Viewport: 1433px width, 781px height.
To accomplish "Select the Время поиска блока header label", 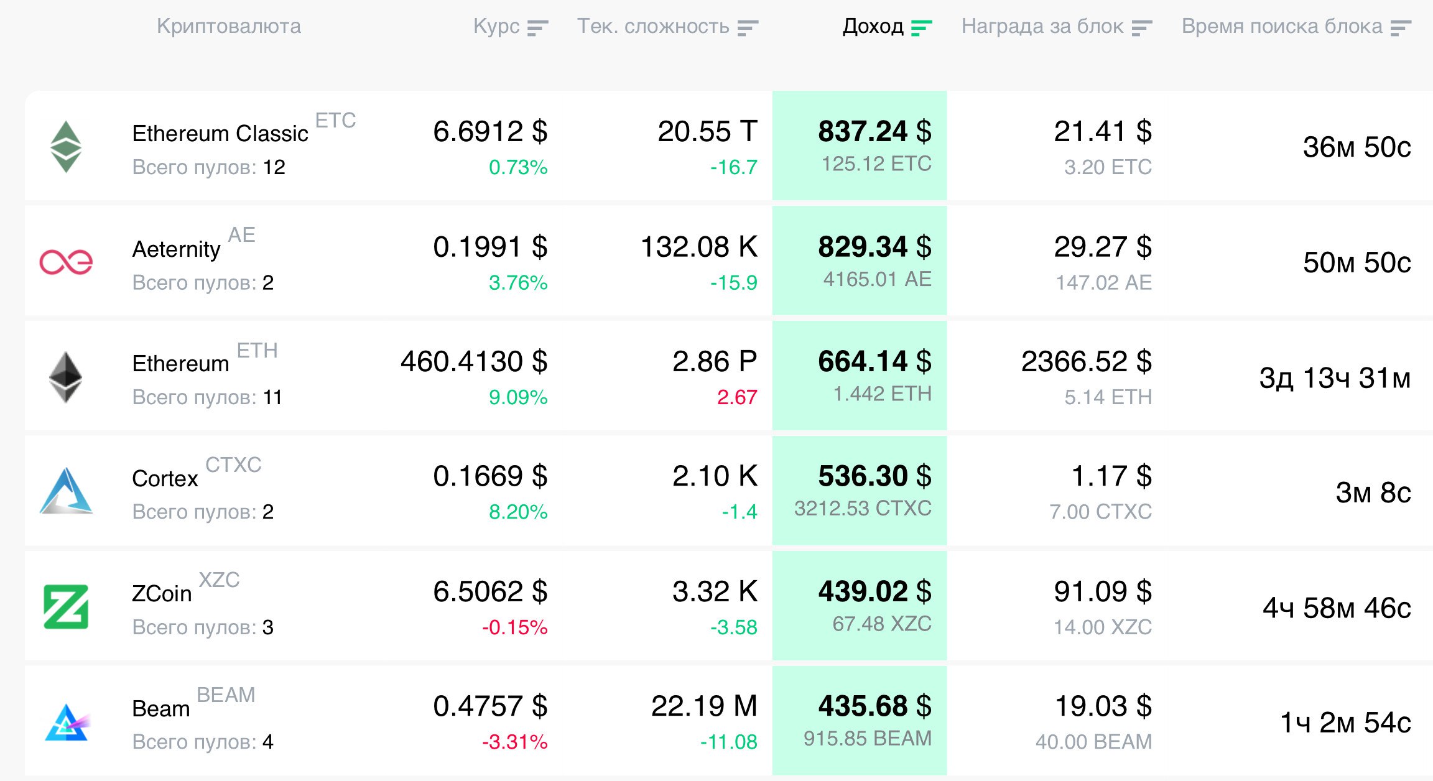I will tap(1282, 26).
